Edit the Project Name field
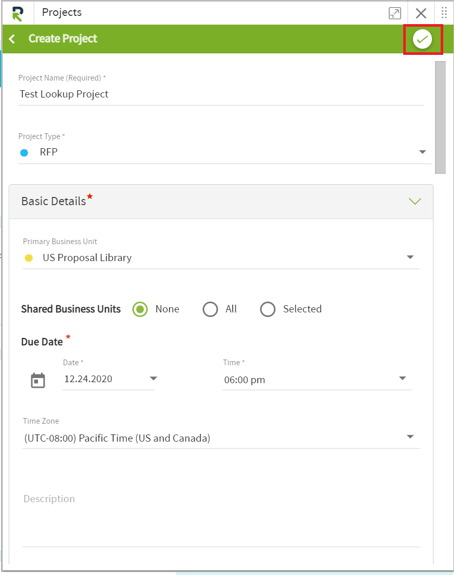Image resolution: width=454 pixels, height=575 pixels. click(221, 94)
